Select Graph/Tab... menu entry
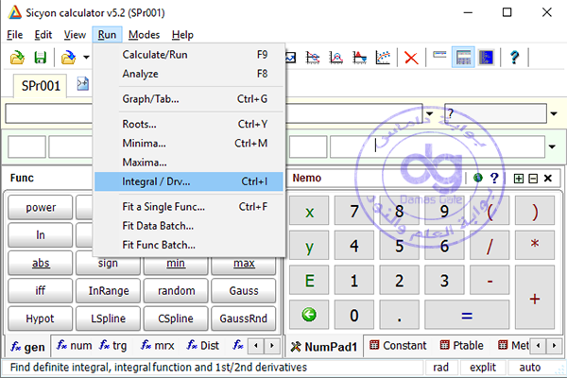 click(x=189, y=98)
